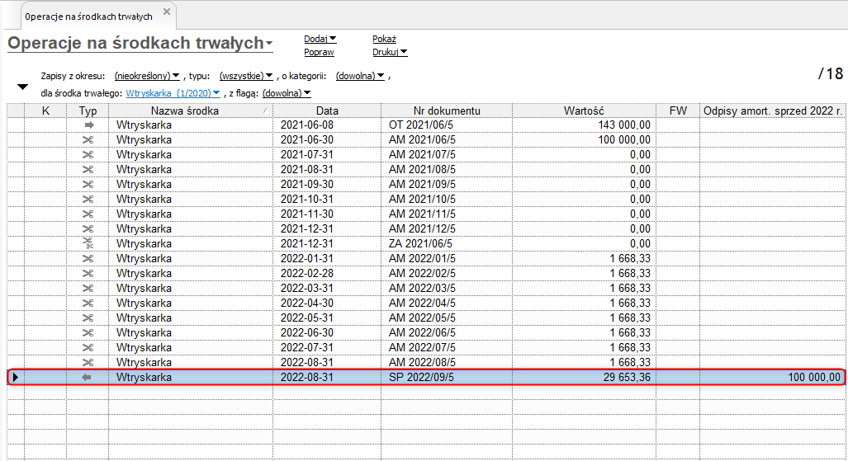Select the date 2022-01-31 cell
This screenshot has height=461, width=848.
coord(327,259)
